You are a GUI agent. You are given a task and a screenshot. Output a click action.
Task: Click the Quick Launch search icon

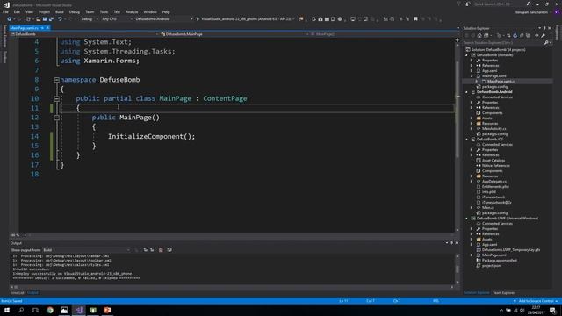click(529, 4)
